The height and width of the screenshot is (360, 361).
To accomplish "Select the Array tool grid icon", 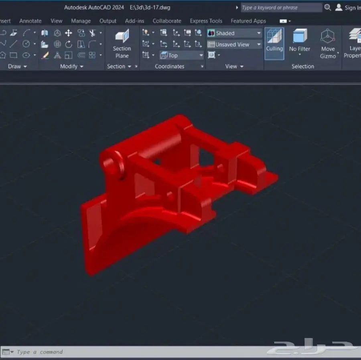I will [x=92, y=55].
